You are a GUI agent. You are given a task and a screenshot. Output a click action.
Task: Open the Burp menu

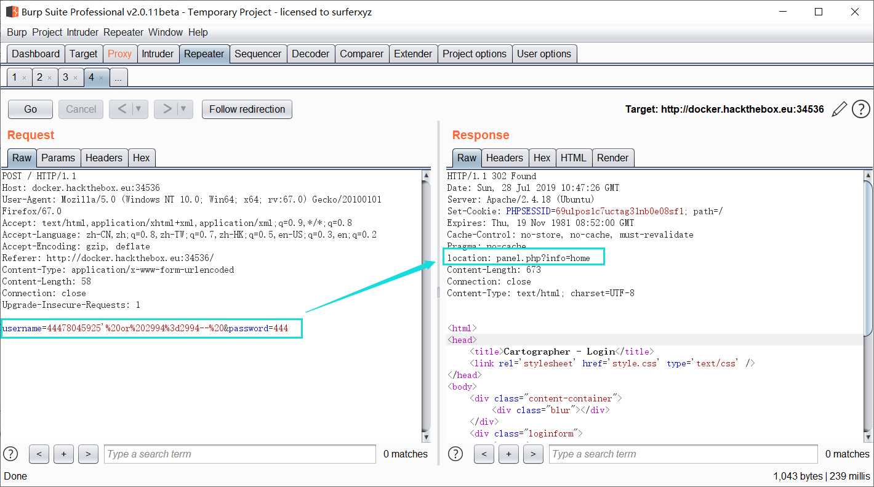(17, 32)
